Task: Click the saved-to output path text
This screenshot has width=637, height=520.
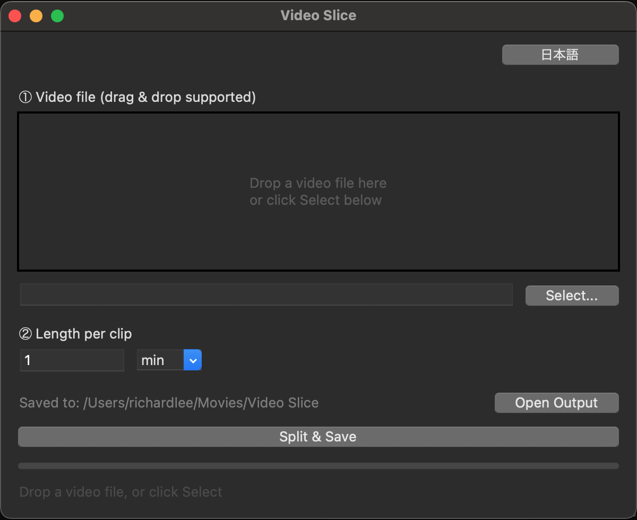Action: (x=169, y=403)
